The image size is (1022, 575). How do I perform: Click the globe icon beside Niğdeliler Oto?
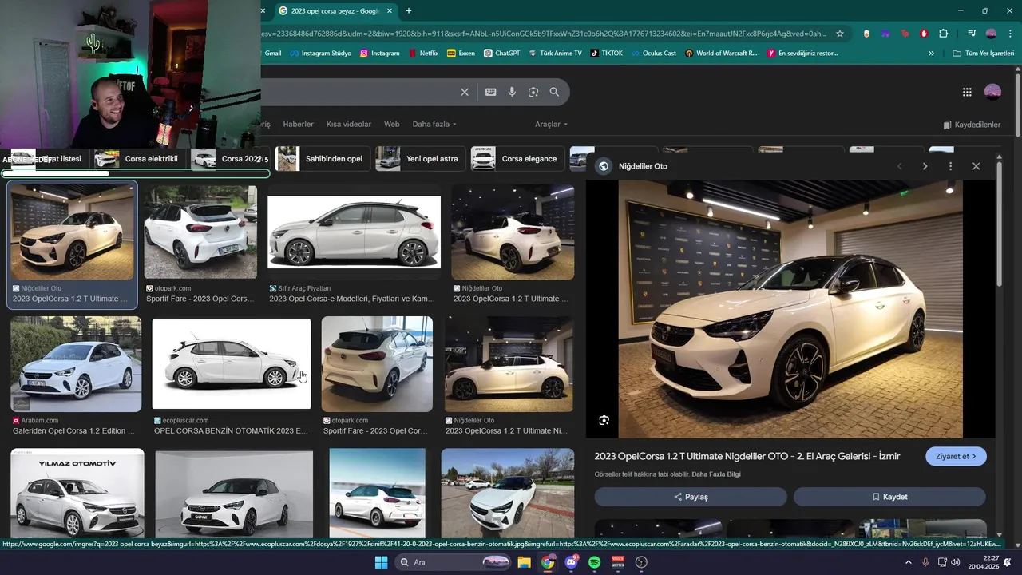(x=604, y=166)
